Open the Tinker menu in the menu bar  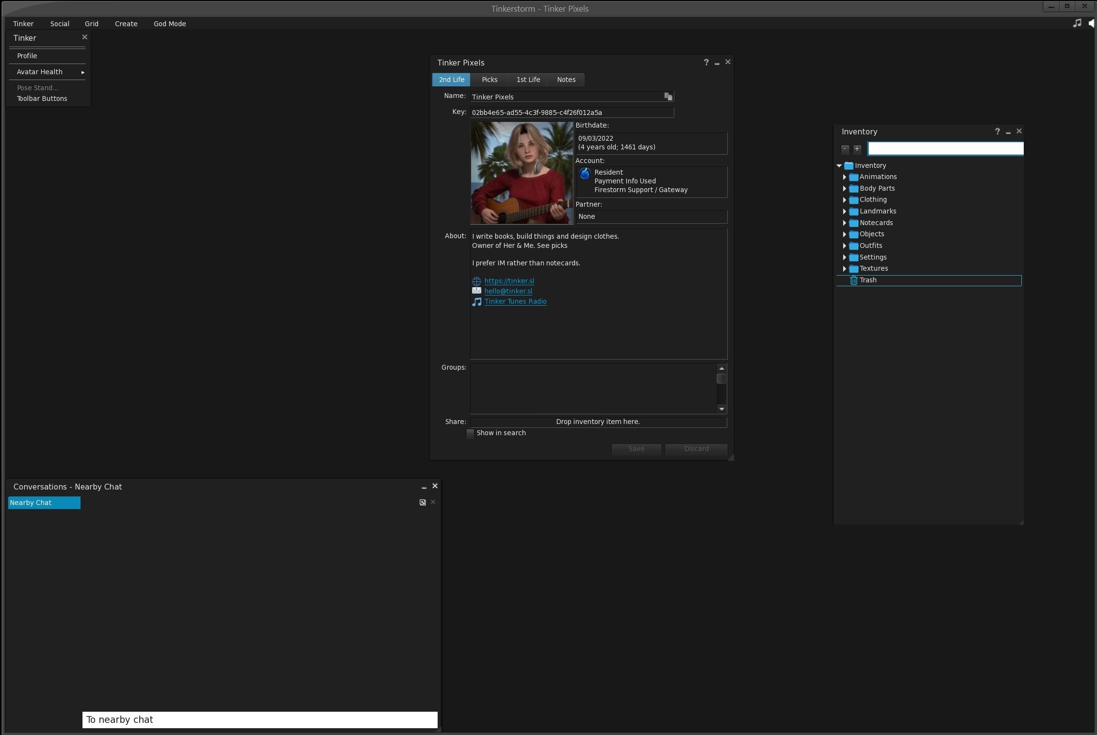pyautogui.click(x=23, y=24)
